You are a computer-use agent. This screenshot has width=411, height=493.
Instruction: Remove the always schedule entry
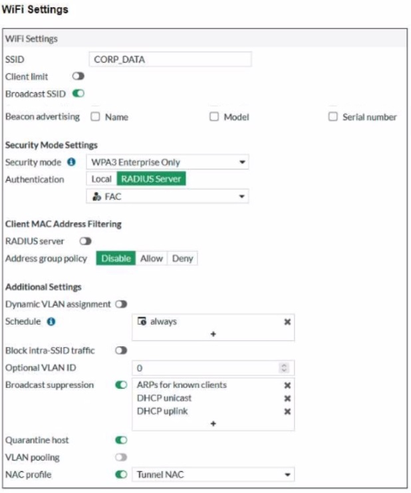point(287,322)
